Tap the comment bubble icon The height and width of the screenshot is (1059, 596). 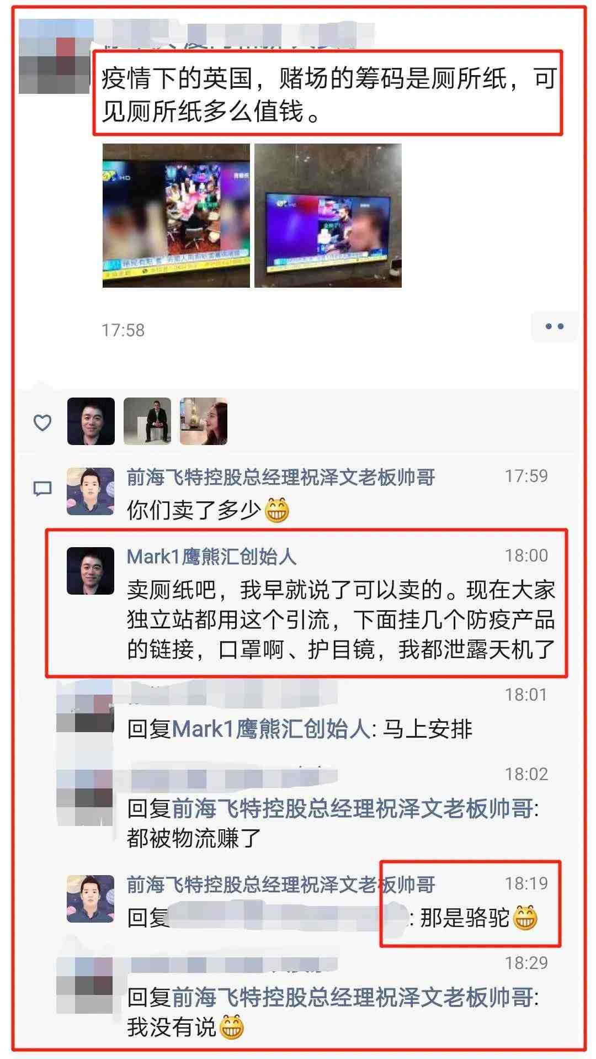click(42, 489)
